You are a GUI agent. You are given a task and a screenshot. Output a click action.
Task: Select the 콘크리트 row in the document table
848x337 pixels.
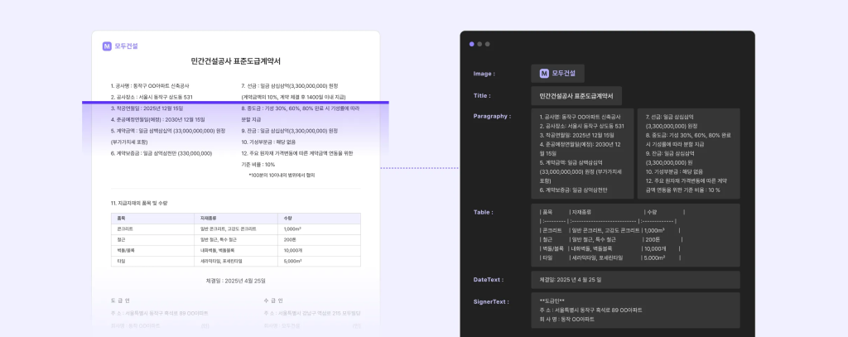pyautogui.click(x=235, y=228)
